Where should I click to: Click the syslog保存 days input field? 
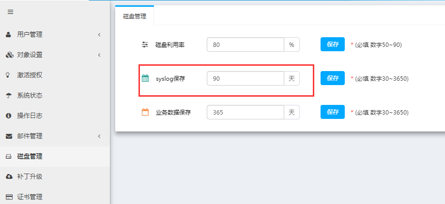click(x=245, y=78)
